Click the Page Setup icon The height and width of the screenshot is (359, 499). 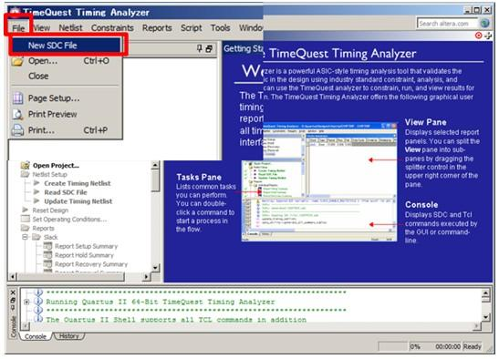point(18,98)
